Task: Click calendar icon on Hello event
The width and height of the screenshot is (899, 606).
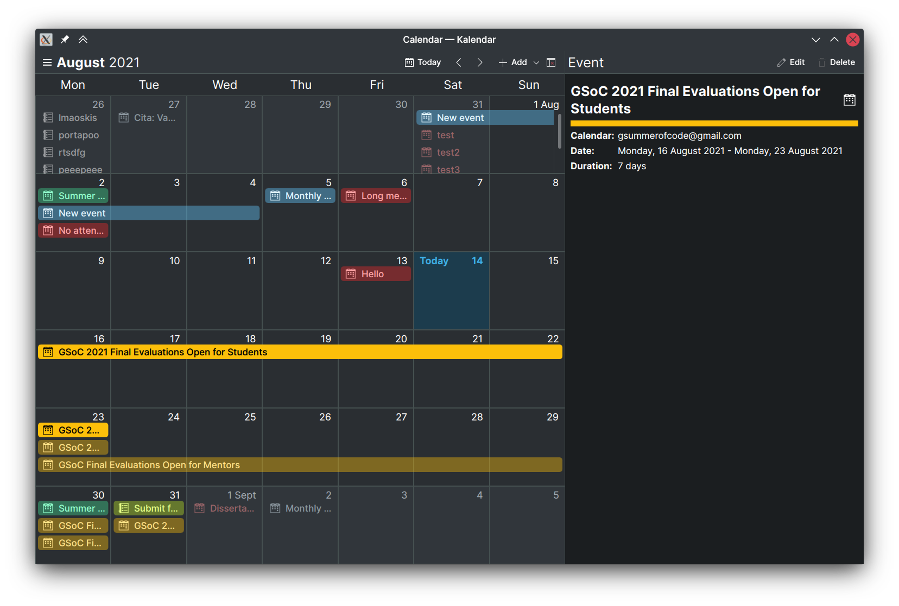Action: point(351,274)
